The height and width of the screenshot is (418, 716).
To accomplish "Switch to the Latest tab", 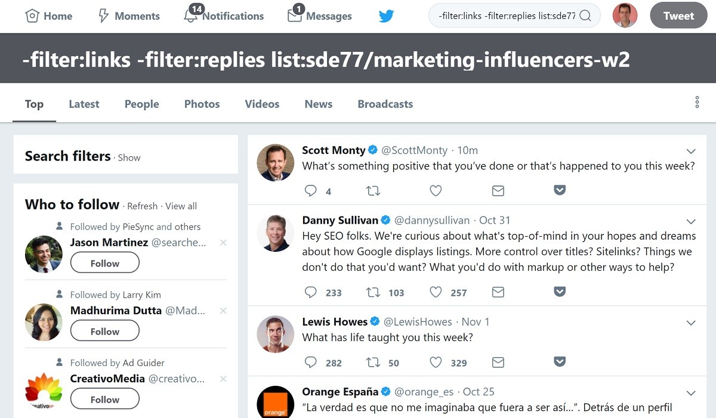I will coord(84,104).
